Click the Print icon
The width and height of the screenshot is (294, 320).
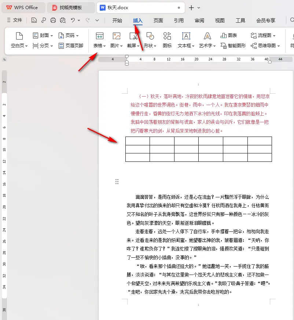point(53,20)
